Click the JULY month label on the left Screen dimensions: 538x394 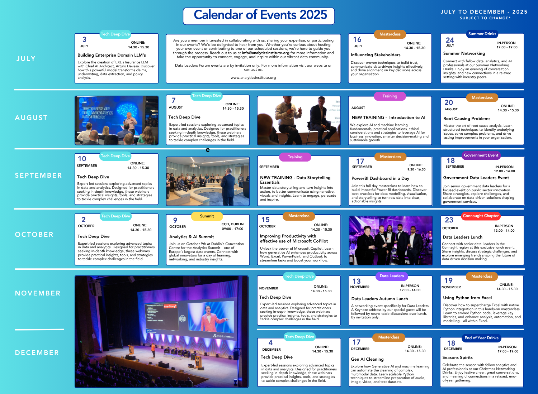point(26,59)
